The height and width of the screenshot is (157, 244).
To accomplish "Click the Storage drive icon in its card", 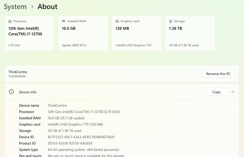I will coord(171,21).
